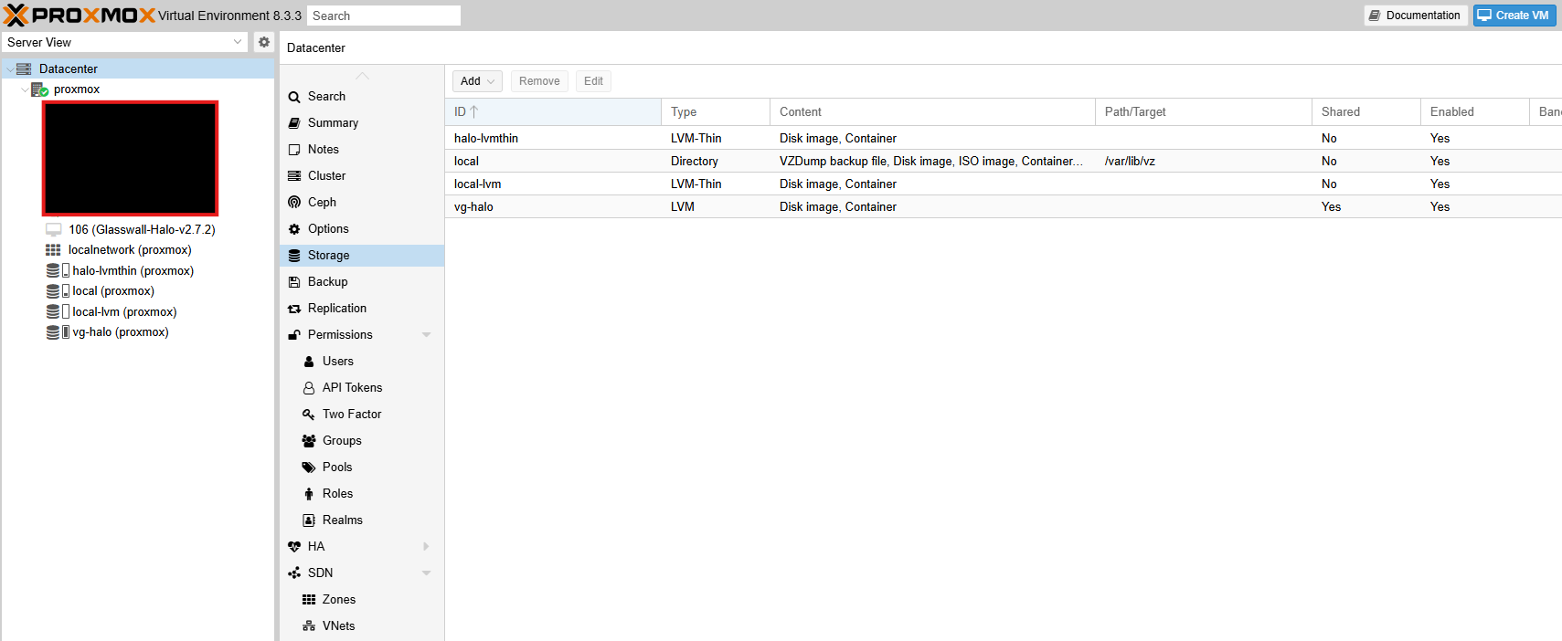Open the Add storage dropdown

tap(477, 81)
